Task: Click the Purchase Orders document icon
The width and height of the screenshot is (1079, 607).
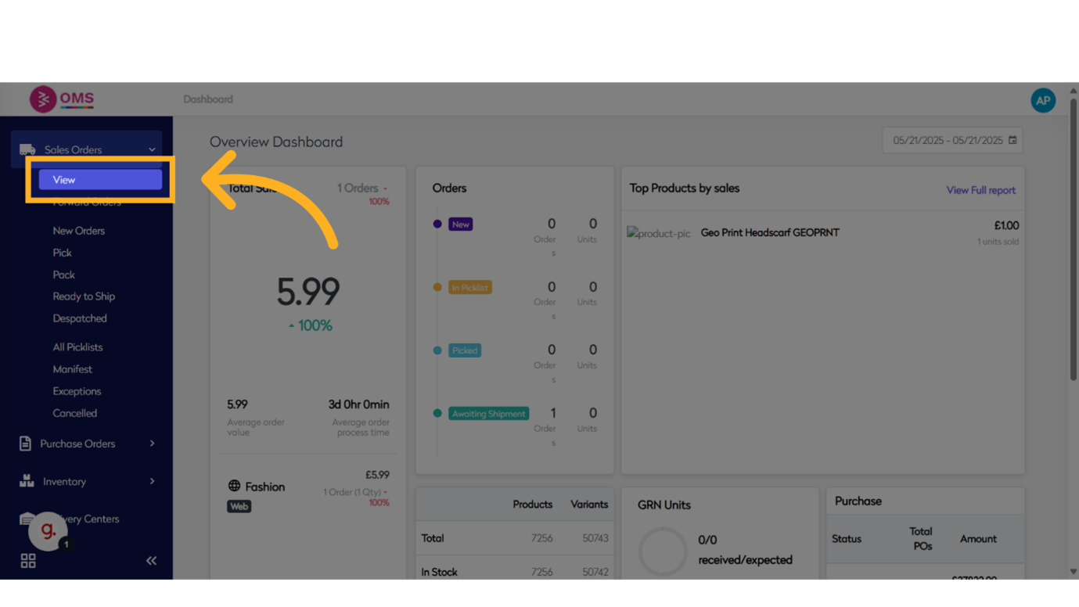Action: pyautogui.click(x=25, y=444)
